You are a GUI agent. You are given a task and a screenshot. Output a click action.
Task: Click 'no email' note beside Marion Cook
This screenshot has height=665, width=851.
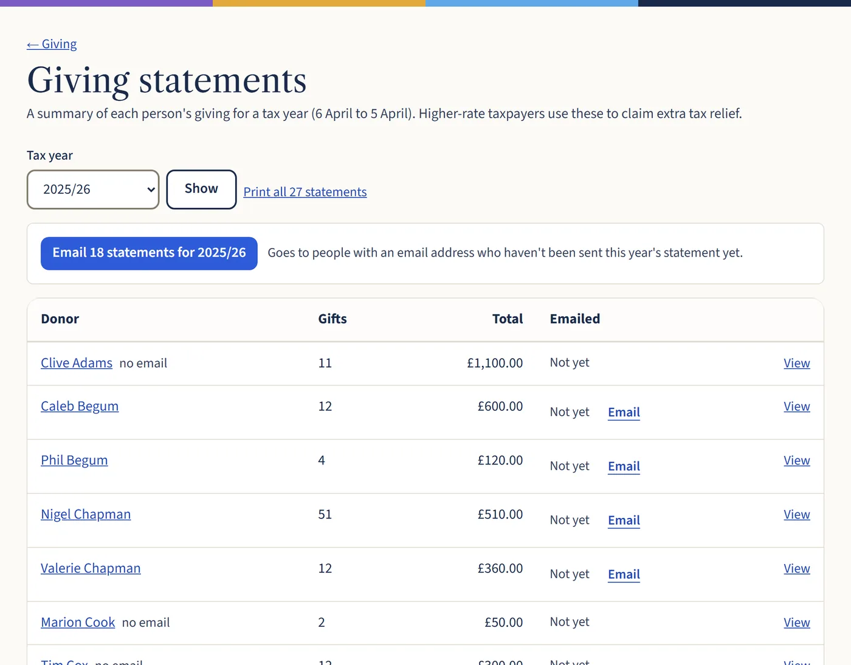point(146,623)
